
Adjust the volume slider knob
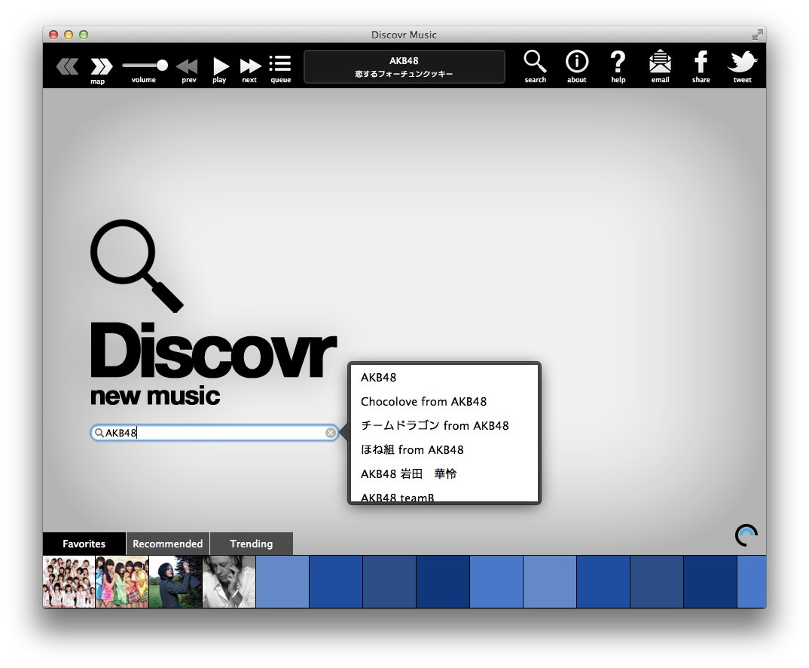(x=162, y=65)
